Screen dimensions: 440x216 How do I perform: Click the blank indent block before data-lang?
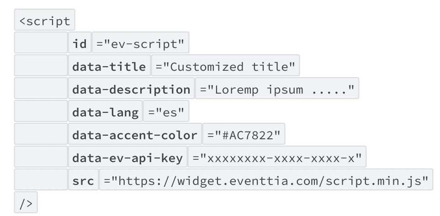click(41, 113)
